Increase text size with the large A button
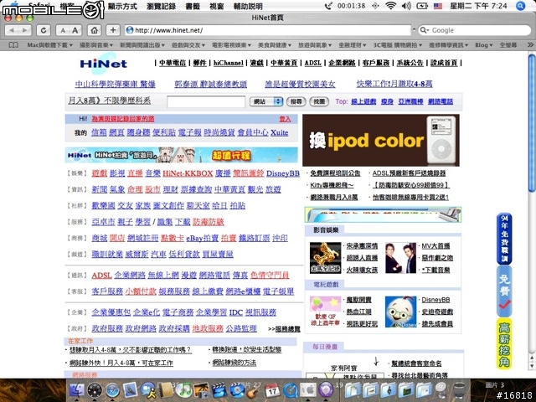Viewport: 536px width, 402px height. [75, 30]
